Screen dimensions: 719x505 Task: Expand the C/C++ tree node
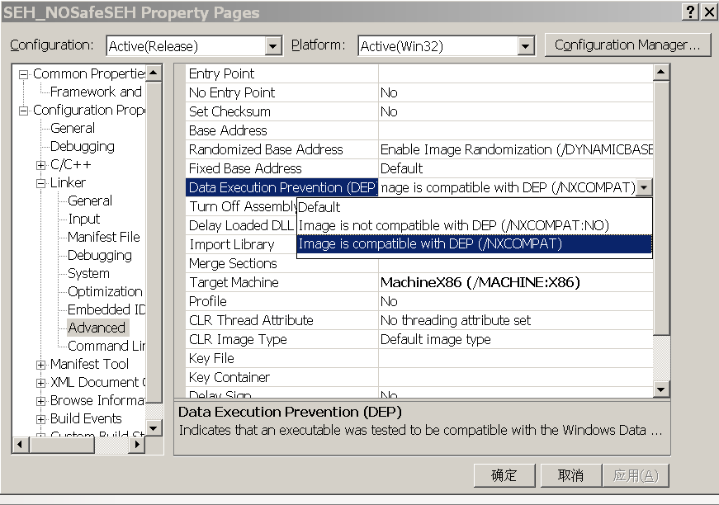[x=41, y=165]
